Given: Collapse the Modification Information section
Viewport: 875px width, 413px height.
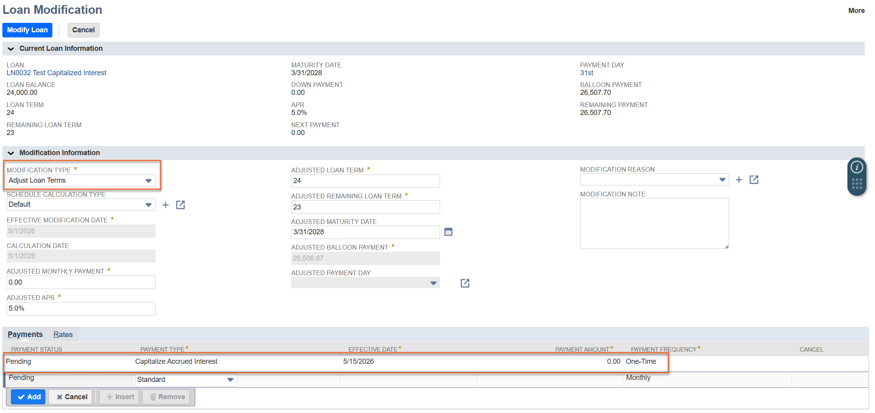Looking at the screenshot, I should click(x=11, y=153).
